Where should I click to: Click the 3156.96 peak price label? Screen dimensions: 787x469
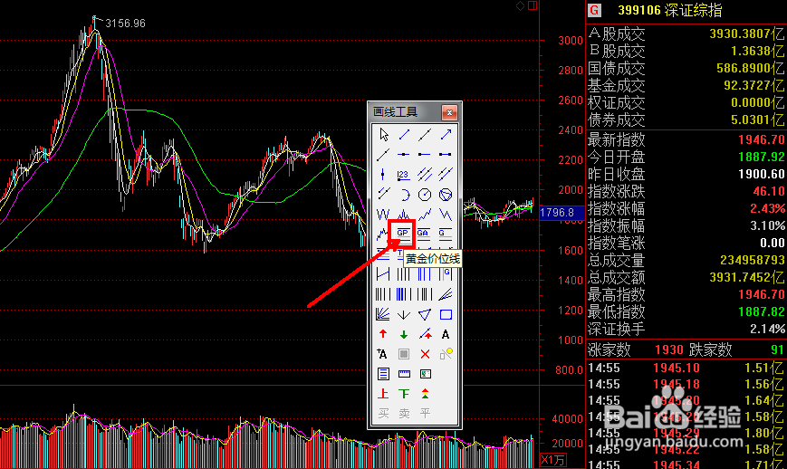126,24
